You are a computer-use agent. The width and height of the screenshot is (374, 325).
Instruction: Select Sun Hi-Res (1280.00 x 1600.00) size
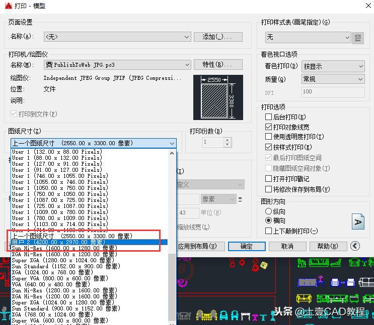[x=90, y=290]
